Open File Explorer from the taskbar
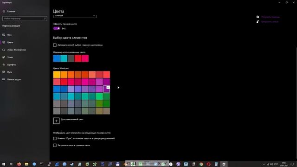 [26, 164]
